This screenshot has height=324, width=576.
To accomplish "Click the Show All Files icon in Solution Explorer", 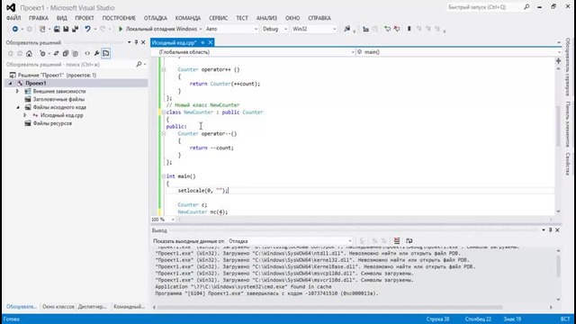I will (75, 54).
